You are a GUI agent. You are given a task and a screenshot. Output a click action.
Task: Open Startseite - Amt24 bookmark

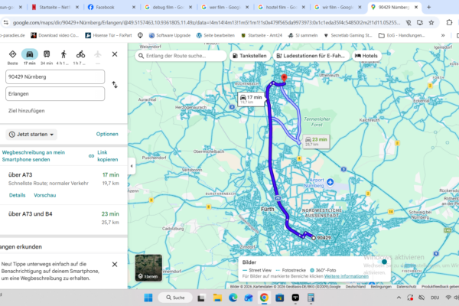[x=262, y=35]
